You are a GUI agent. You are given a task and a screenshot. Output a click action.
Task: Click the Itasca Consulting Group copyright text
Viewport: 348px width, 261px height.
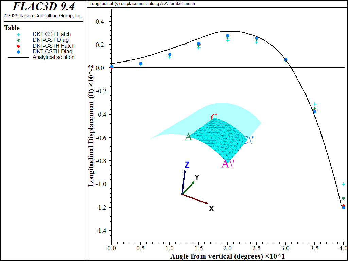43,16
